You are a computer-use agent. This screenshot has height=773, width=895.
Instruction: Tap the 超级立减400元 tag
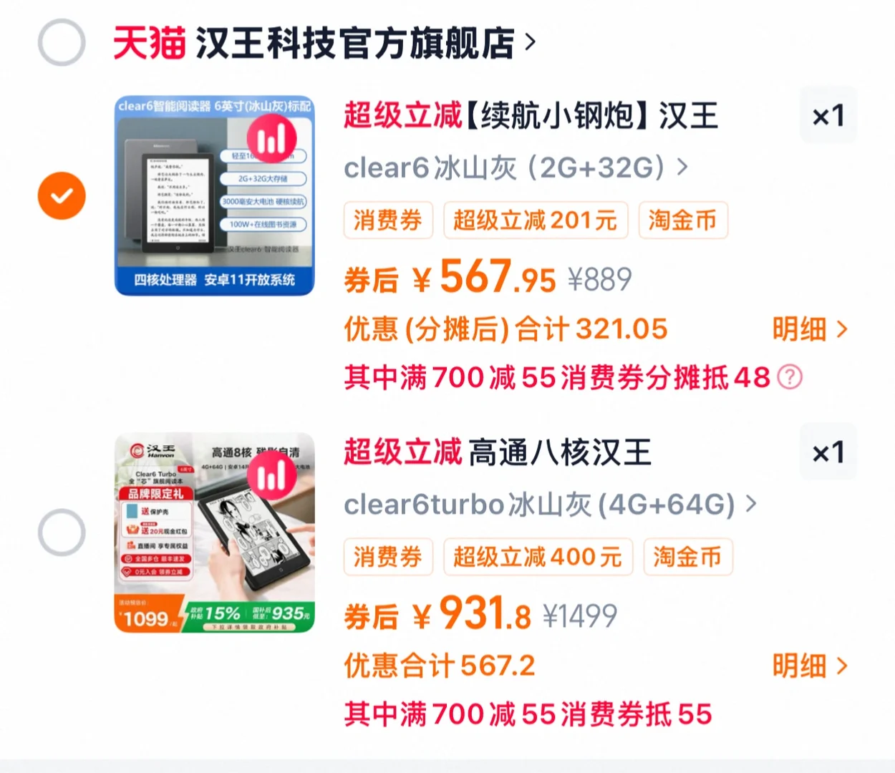(x=538, y=557)
